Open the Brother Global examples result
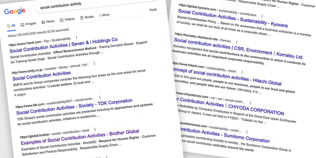 (80, 137)
